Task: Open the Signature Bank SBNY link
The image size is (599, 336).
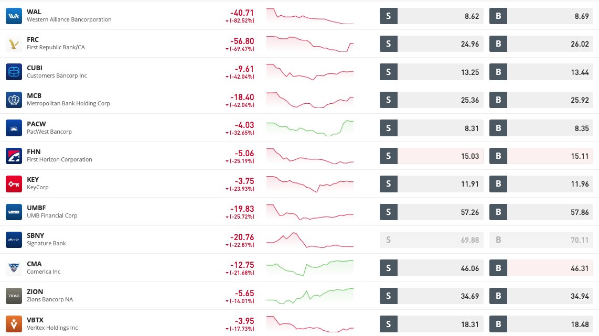Action: point(36,235)
